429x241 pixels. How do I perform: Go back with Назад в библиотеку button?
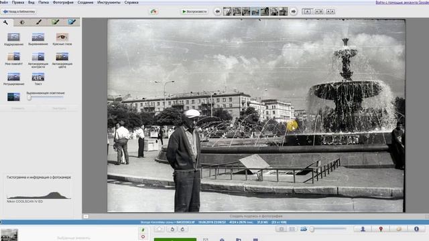[x=19, y=12]
